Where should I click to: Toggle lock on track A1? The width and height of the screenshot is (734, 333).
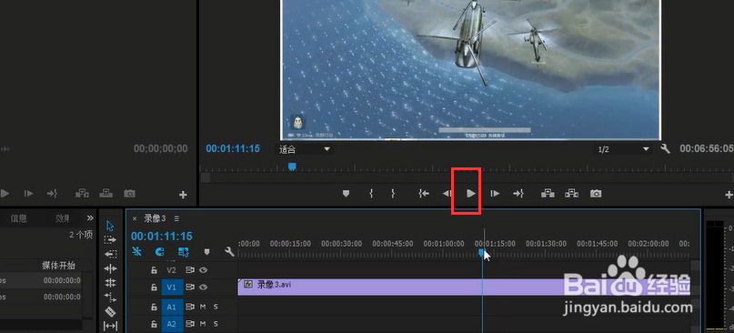pyautogui.click(x=154, y=308)
